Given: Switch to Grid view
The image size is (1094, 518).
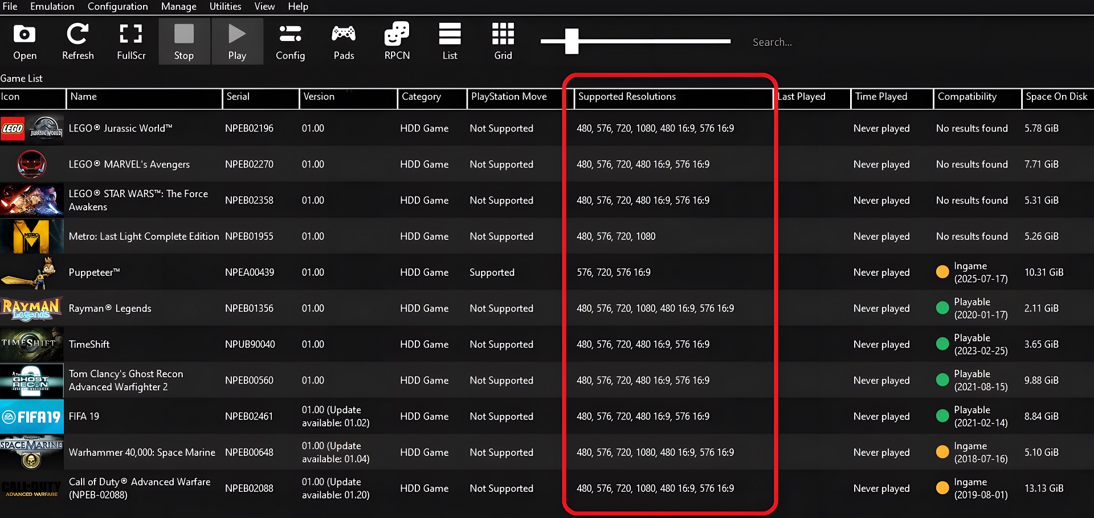Looking at the screenshot, I should click(503, 41).
